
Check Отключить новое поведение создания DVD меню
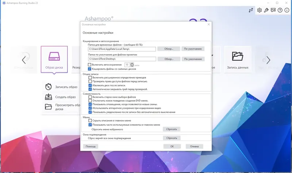click(90, 101)
